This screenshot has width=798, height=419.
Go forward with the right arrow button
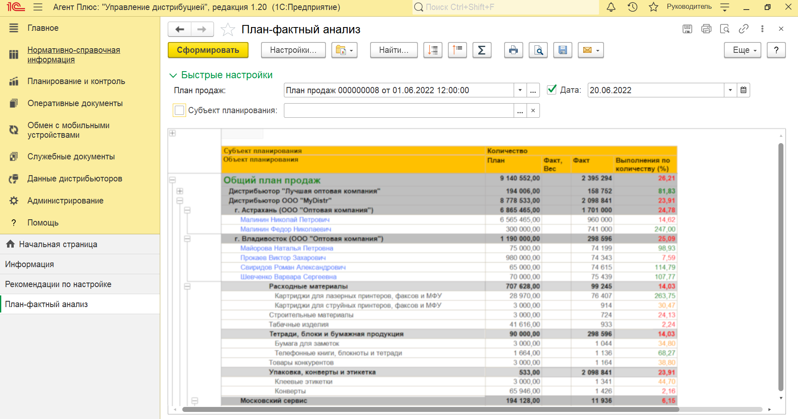click(202, 29)
